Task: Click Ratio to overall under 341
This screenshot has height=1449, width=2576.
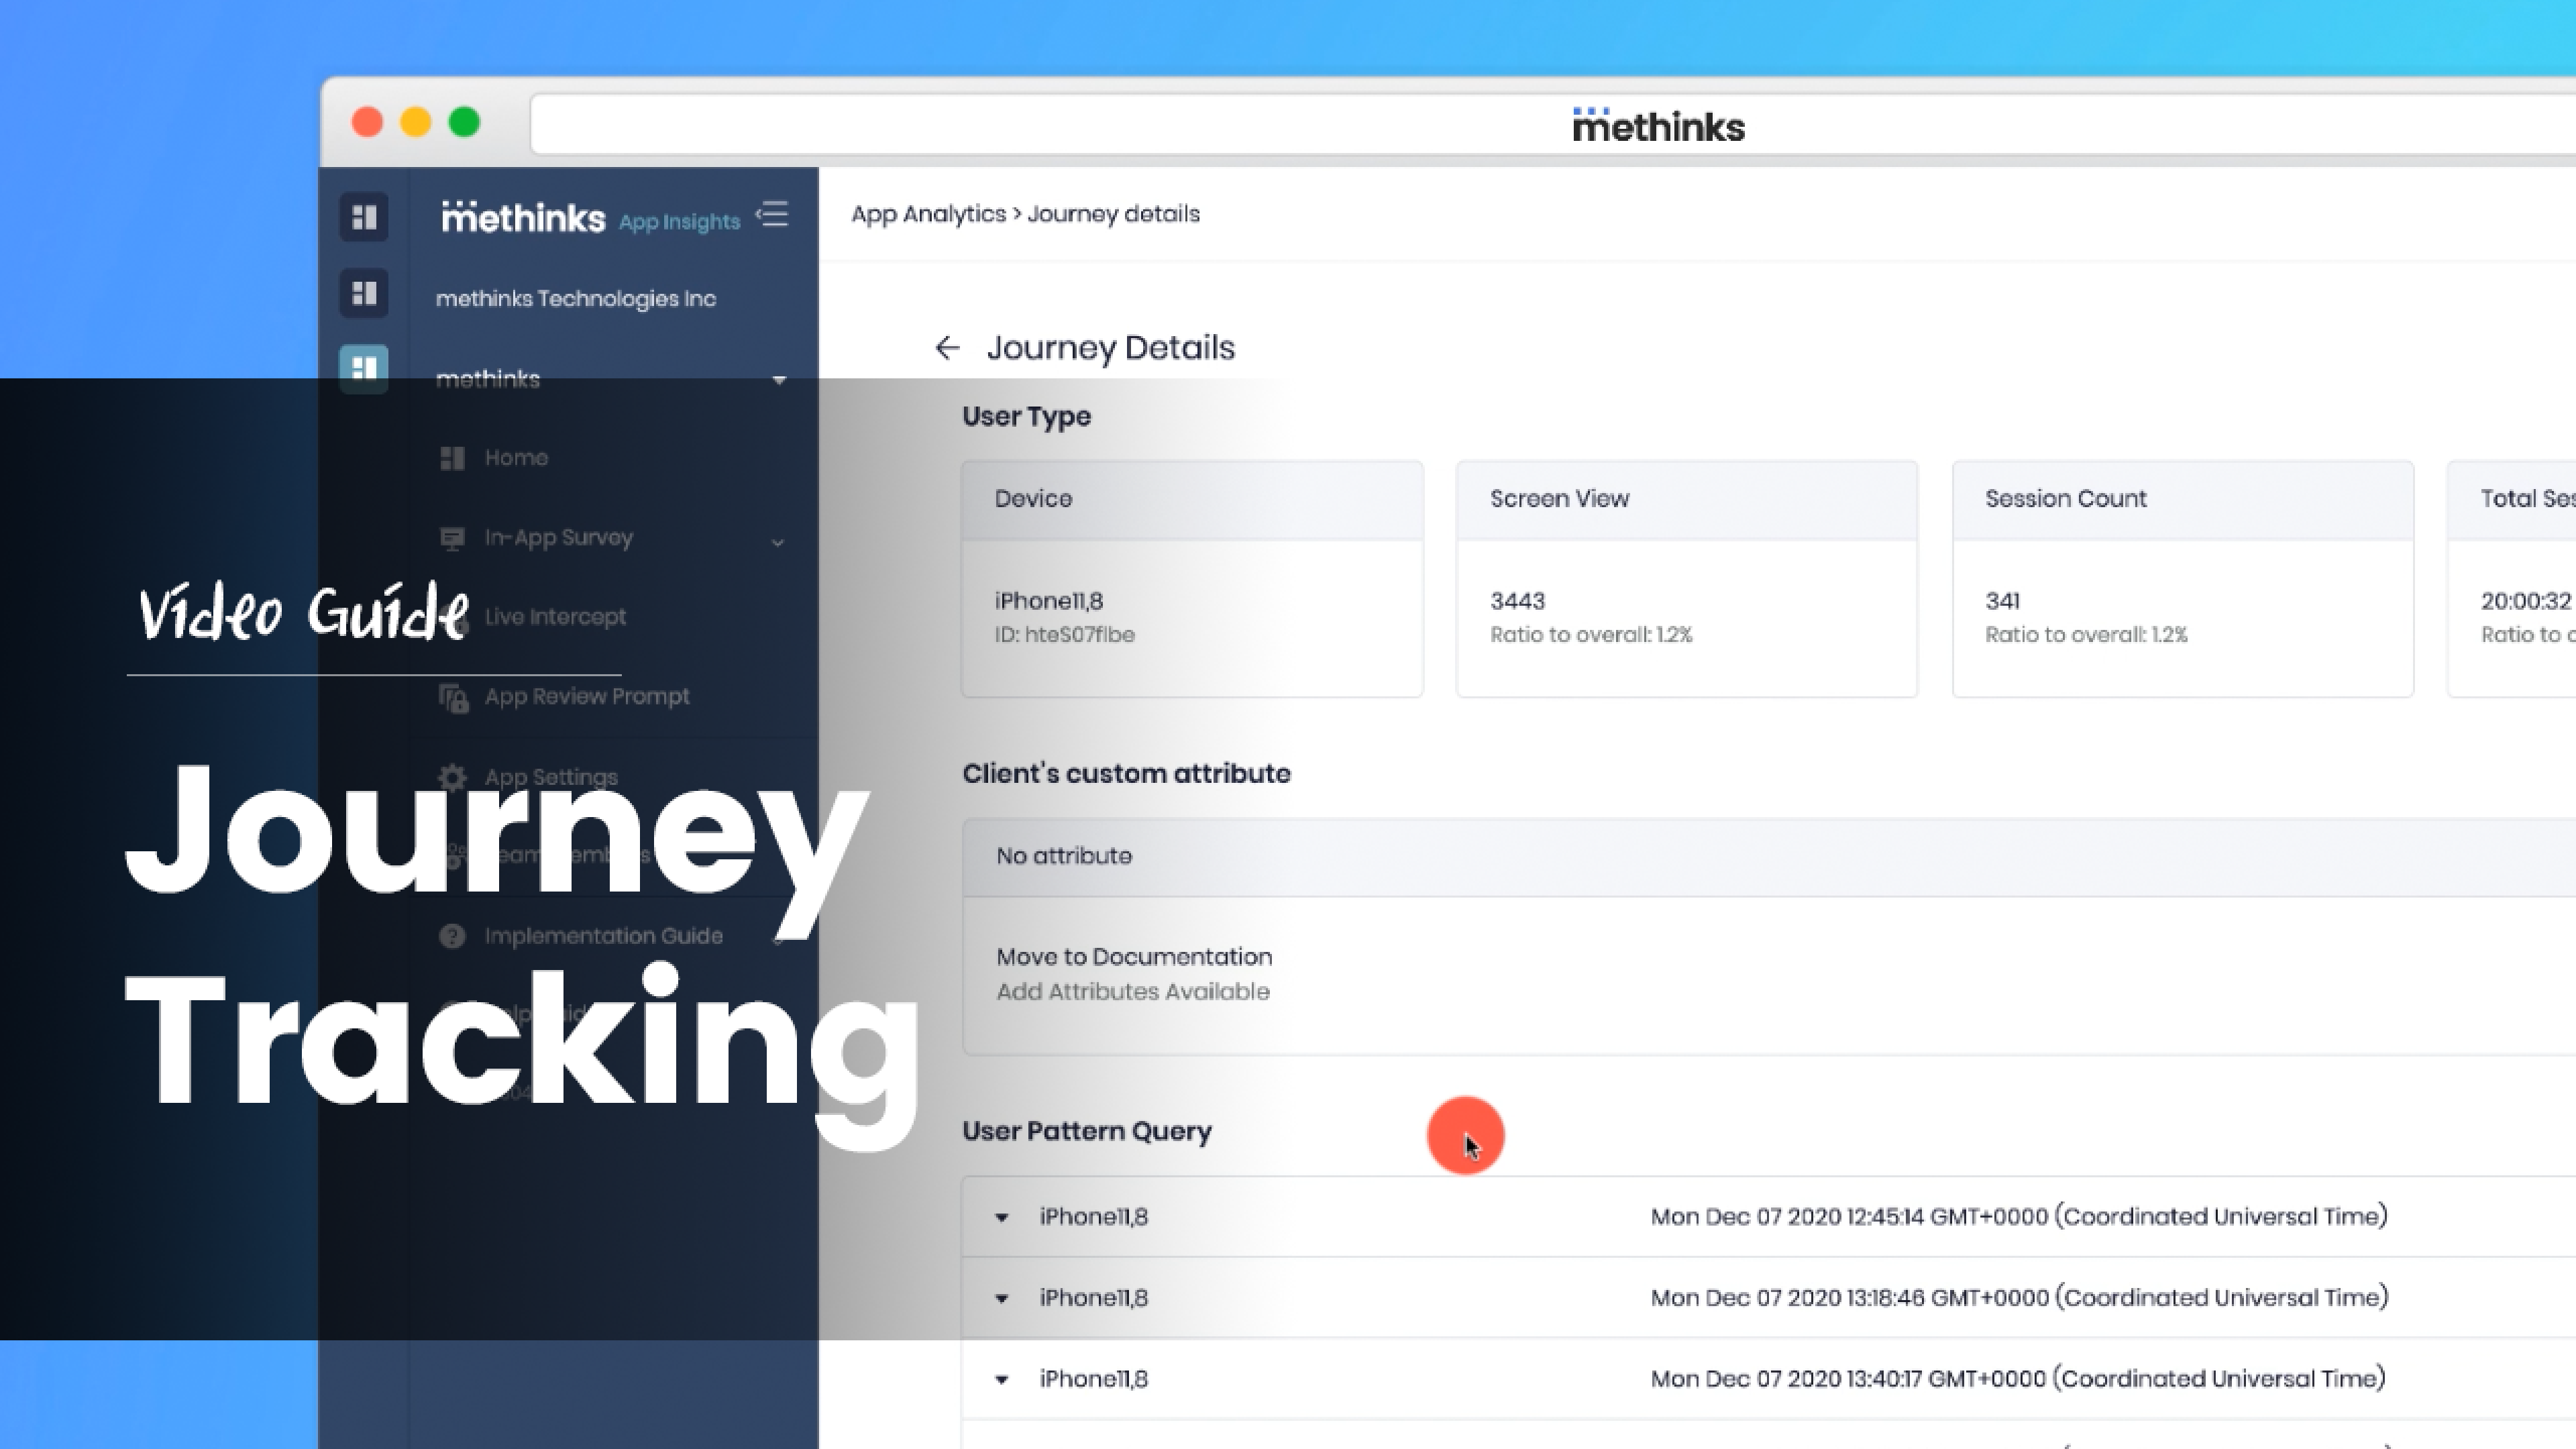Action: click(2086, 635)
